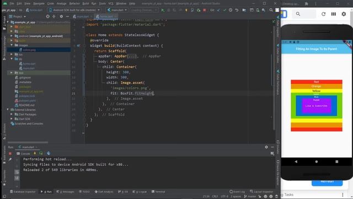Switch to the main.dart editor tab
The width and height of the screenshot is (353, 199).
pyautogui.click(x=82, y=17)
